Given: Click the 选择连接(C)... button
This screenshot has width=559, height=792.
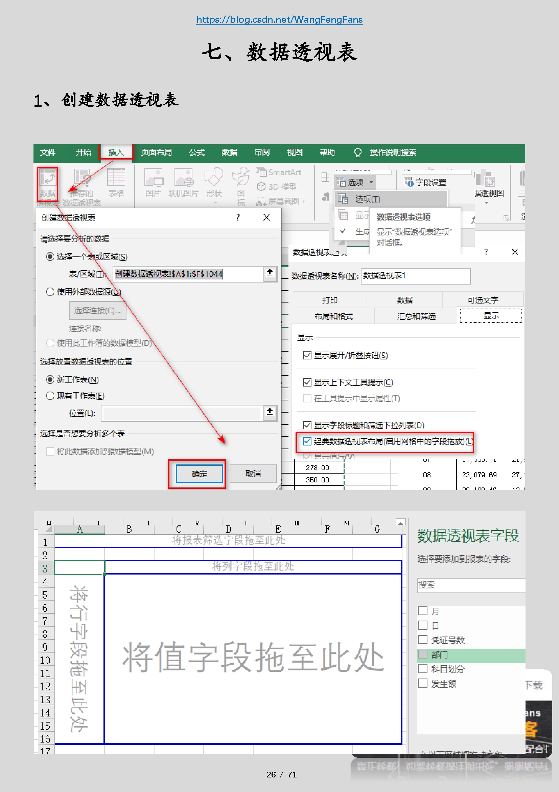Looking at the screenshot, I should (97, 310).
